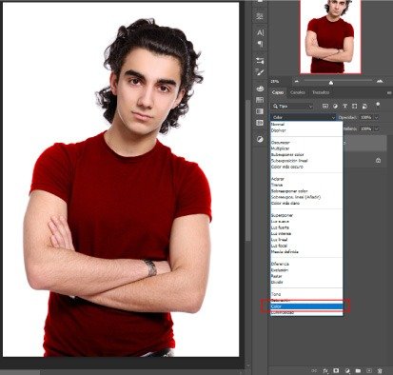Delete layer with trash icon

pyautogui.click(x=380, y=370)
